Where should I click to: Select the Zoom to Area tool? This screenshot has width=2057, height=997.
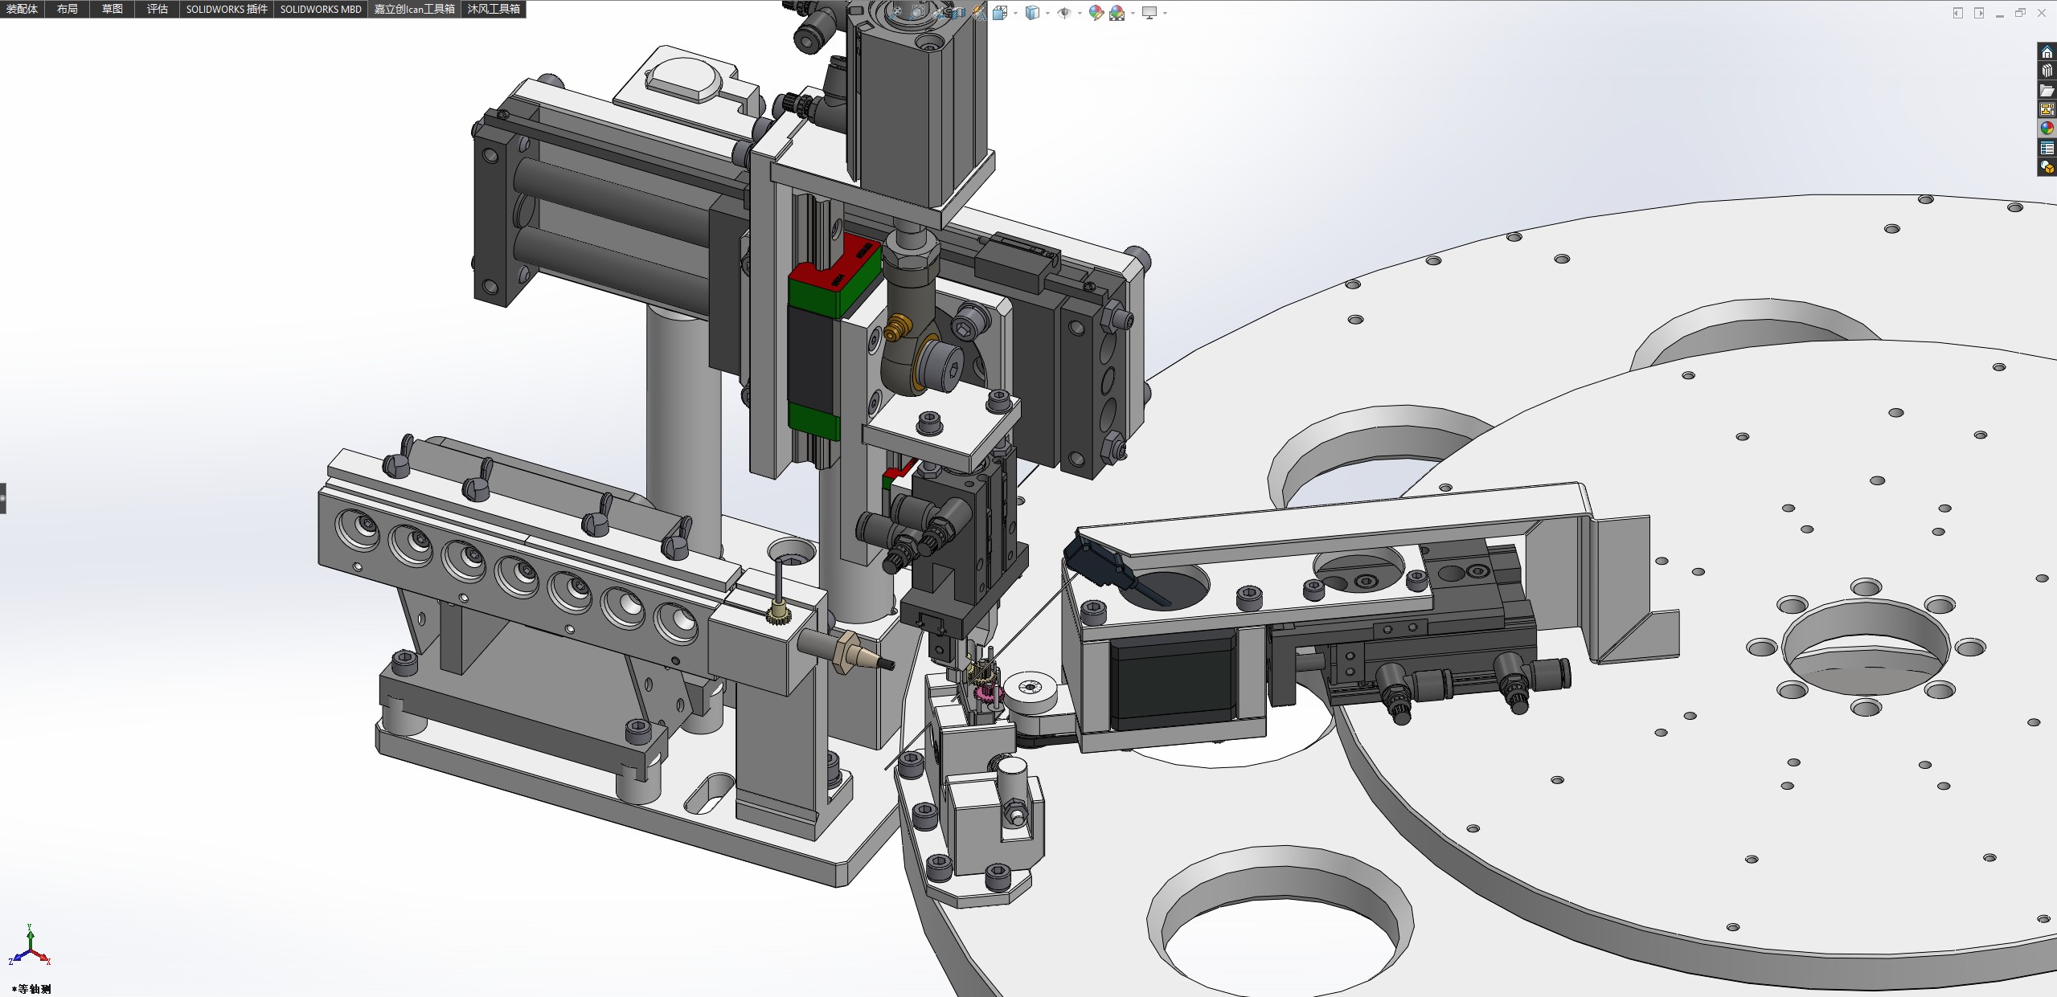coord(917,13)
